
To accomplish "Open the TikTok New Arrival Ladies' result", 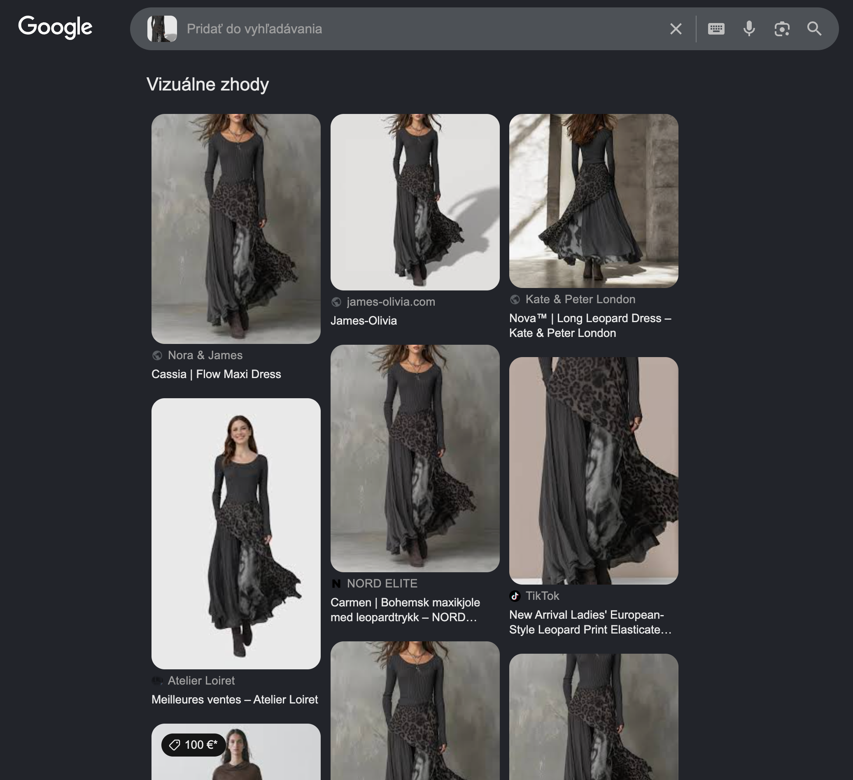I will click(x=590, y=622).
